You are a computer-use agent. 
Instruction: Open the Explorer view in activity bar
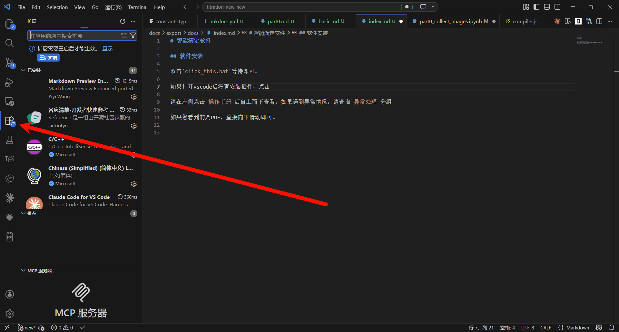click(10, 24)
